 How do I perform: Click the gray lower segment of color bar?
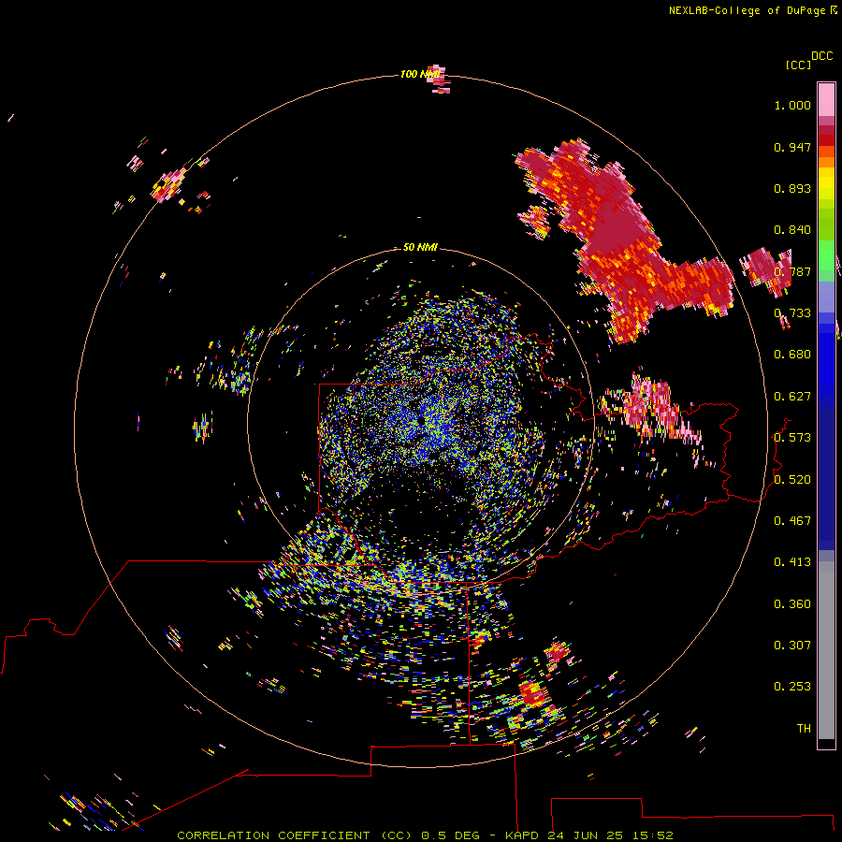click(826, 650)
